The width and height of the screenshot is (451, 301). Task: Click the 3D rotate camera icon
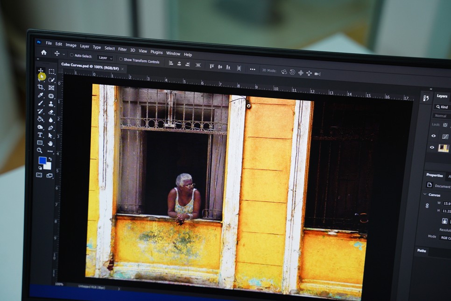[x=284, y=72]
